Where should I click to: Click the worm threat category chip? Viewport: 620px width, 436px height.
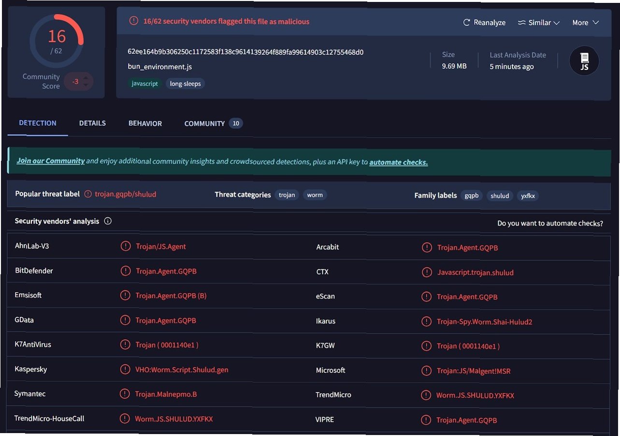(x=315, y=195)
